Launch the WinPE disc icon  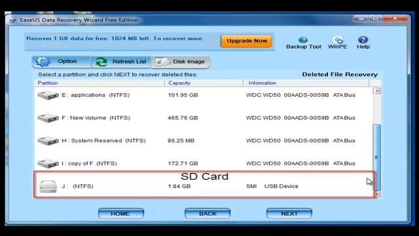pyautogui.click(x=338, y=39)
